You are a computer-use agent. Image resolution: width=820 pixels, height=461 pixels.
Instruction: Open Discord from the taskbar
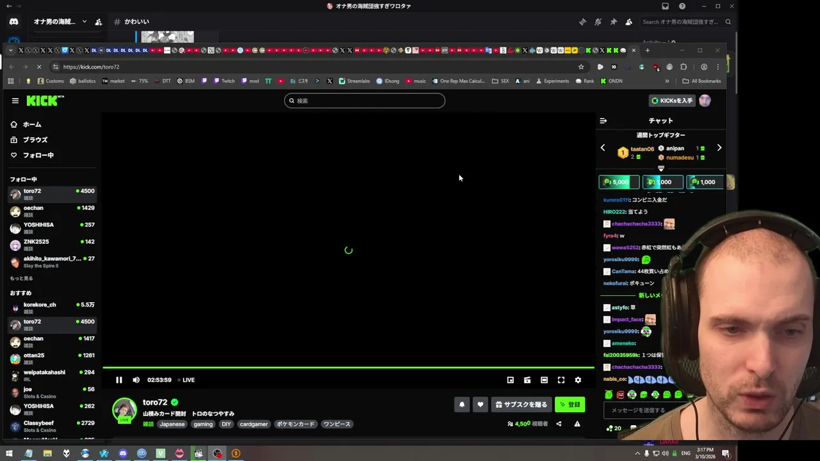coord(123,453)
